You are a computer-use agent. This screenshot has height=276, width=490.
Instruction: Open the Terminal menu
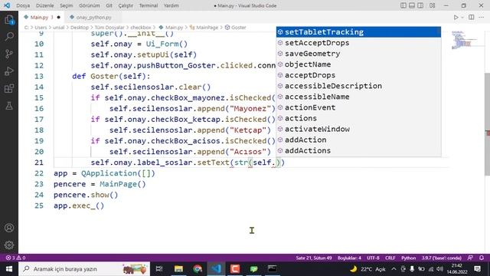pyautogui.click(x=149, y=5)
